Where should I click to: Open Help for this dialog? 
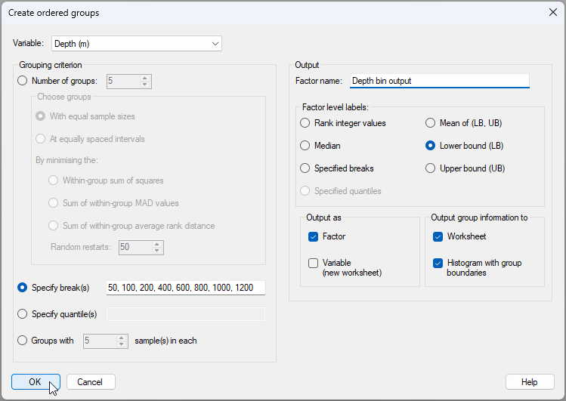(530, 382)
